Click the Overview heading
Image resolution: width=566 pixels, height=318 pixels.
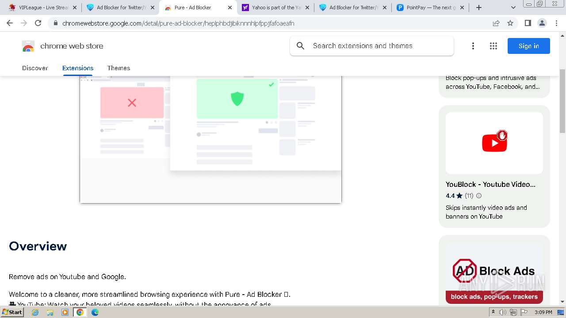pyautogui.click(x=38, y=246)
